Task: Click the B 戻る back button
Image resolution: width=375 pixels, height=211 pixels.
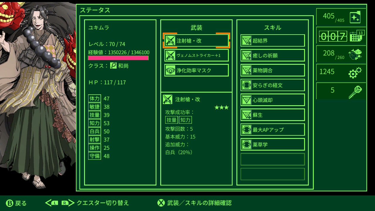Action: pyautogui.click(x=16, y=203)
